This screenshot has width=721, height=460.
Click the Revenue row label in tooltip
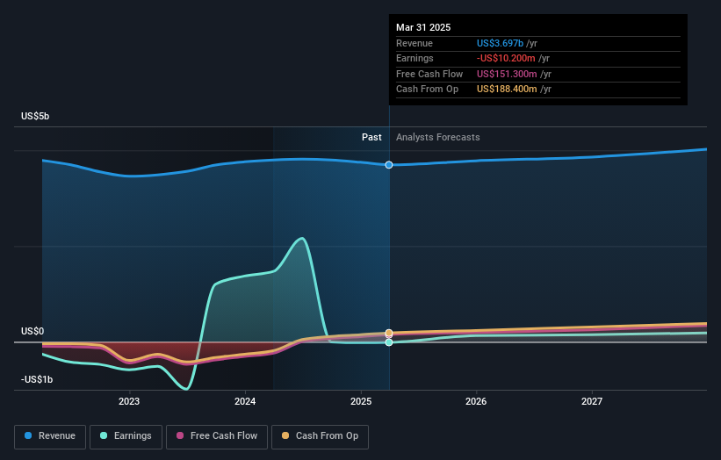tap(415, 43)
